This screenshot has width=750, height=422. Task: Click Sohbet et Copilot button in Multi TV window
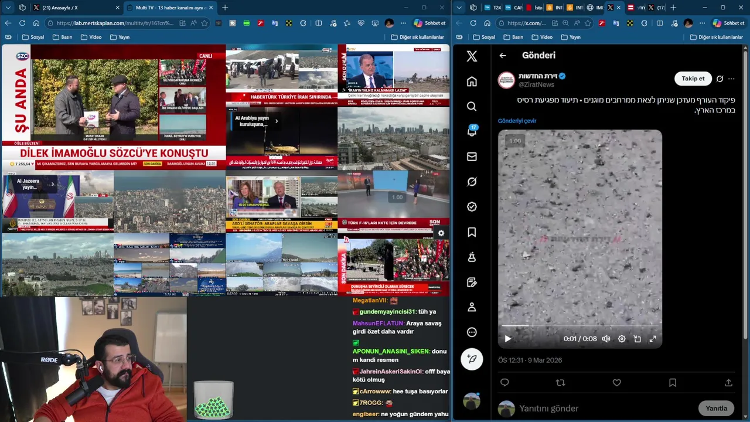tap(429, 23)
